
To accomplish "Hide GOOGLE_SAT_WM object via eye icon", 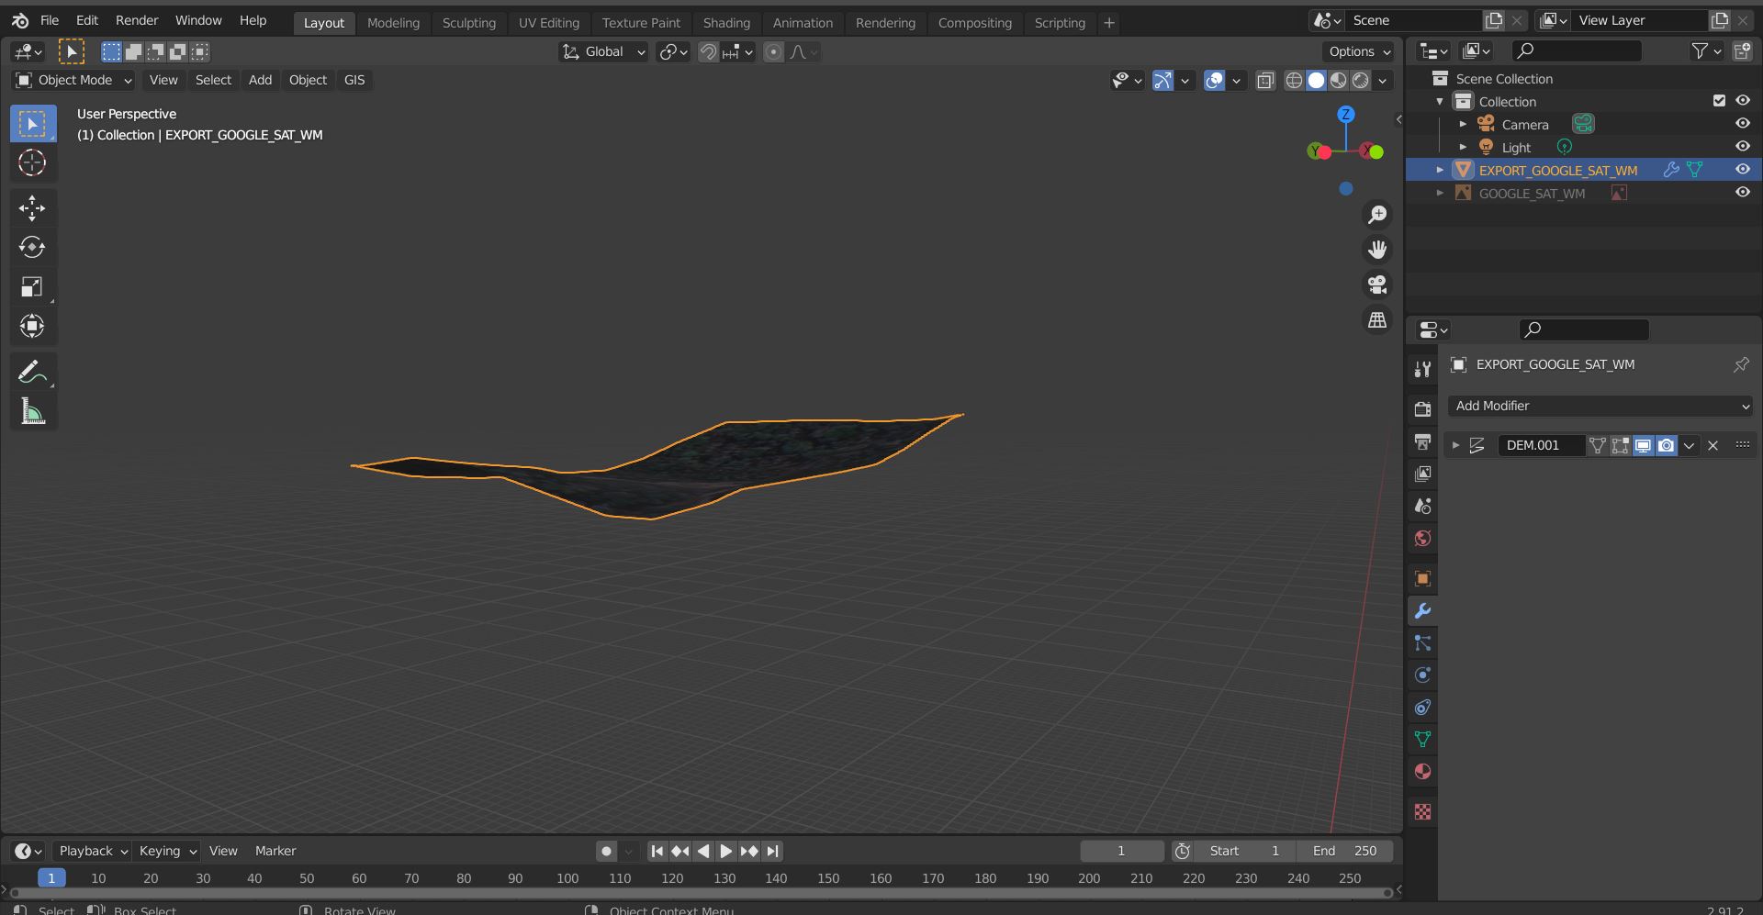I will click(1742, 193).
